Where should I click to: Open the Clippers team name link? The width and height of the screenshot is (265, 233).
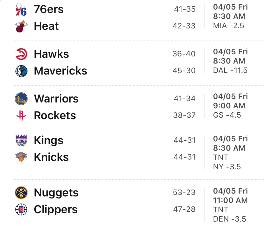(x=56, y=209)
